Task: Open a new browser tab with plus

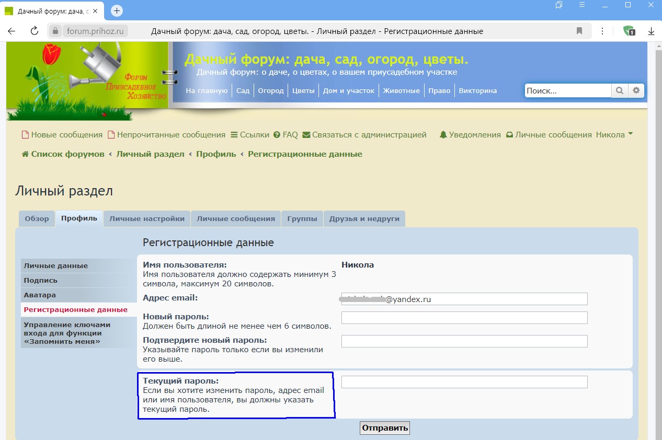Action: 117,11
